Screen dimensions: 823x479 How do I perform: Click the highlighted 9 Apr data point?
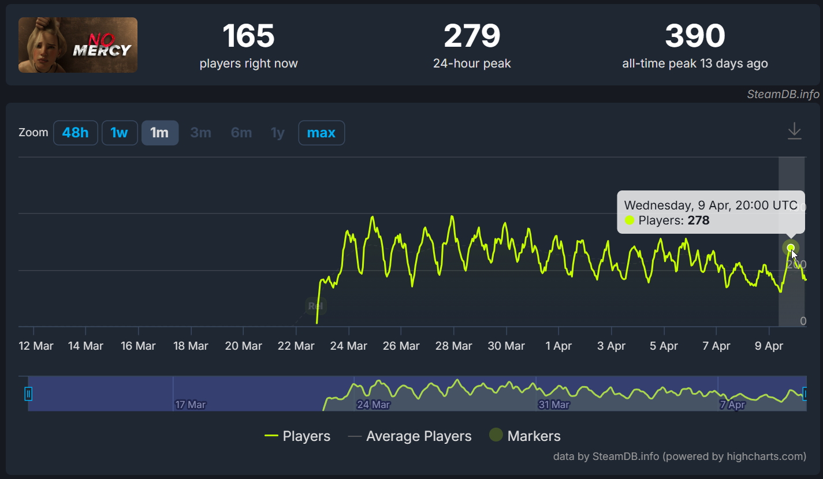point(791,248)
